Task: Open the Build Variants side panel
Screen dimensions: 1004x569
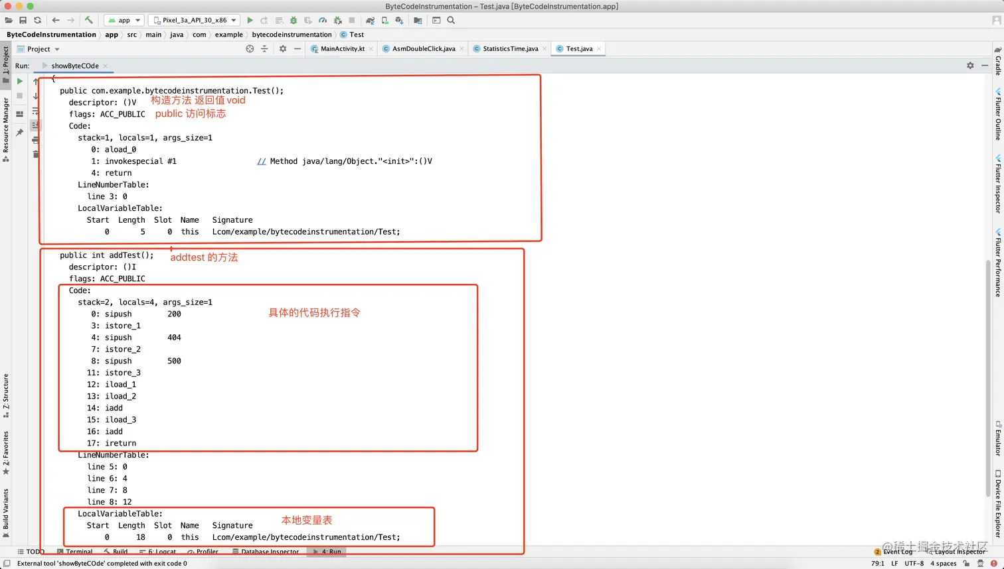Action: [x=6, y=513]
